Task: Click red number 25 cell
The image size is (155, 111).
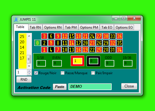Action: [99, 50]
